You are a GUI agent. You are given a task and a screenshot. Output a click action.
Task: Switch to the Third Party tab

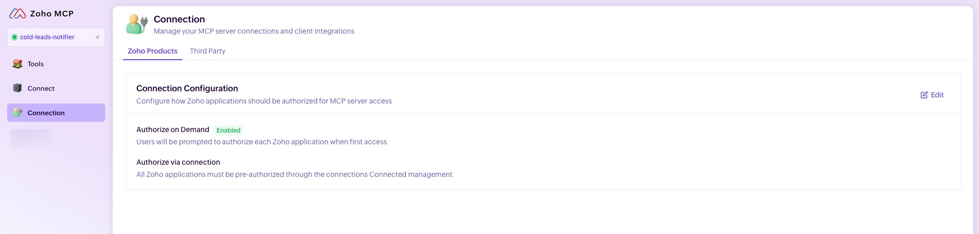[207, 51]
